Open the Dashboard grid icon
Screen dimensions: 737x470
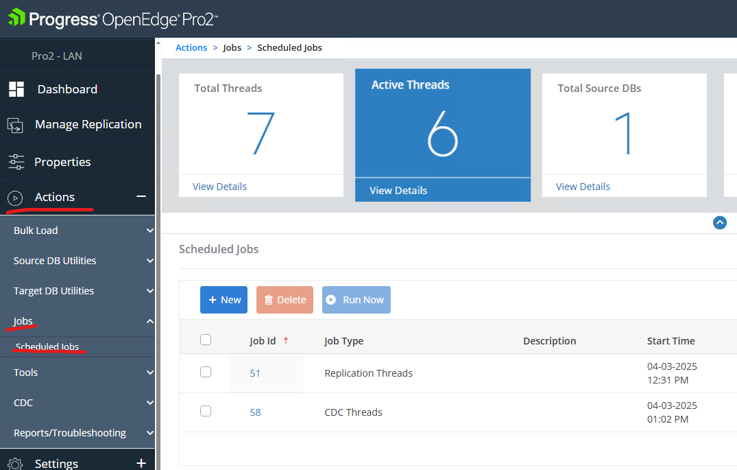[16, 89]
